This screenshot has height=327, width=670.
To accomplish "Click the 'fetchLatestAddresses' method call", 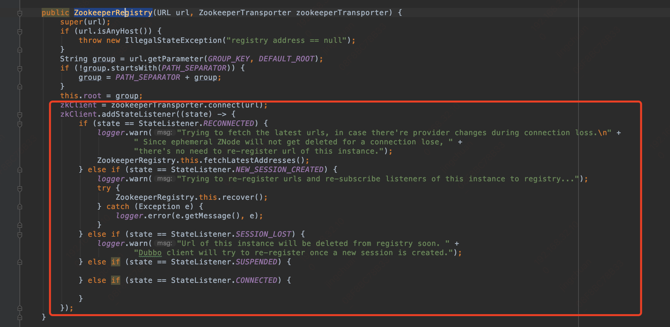I will [250, 160].
